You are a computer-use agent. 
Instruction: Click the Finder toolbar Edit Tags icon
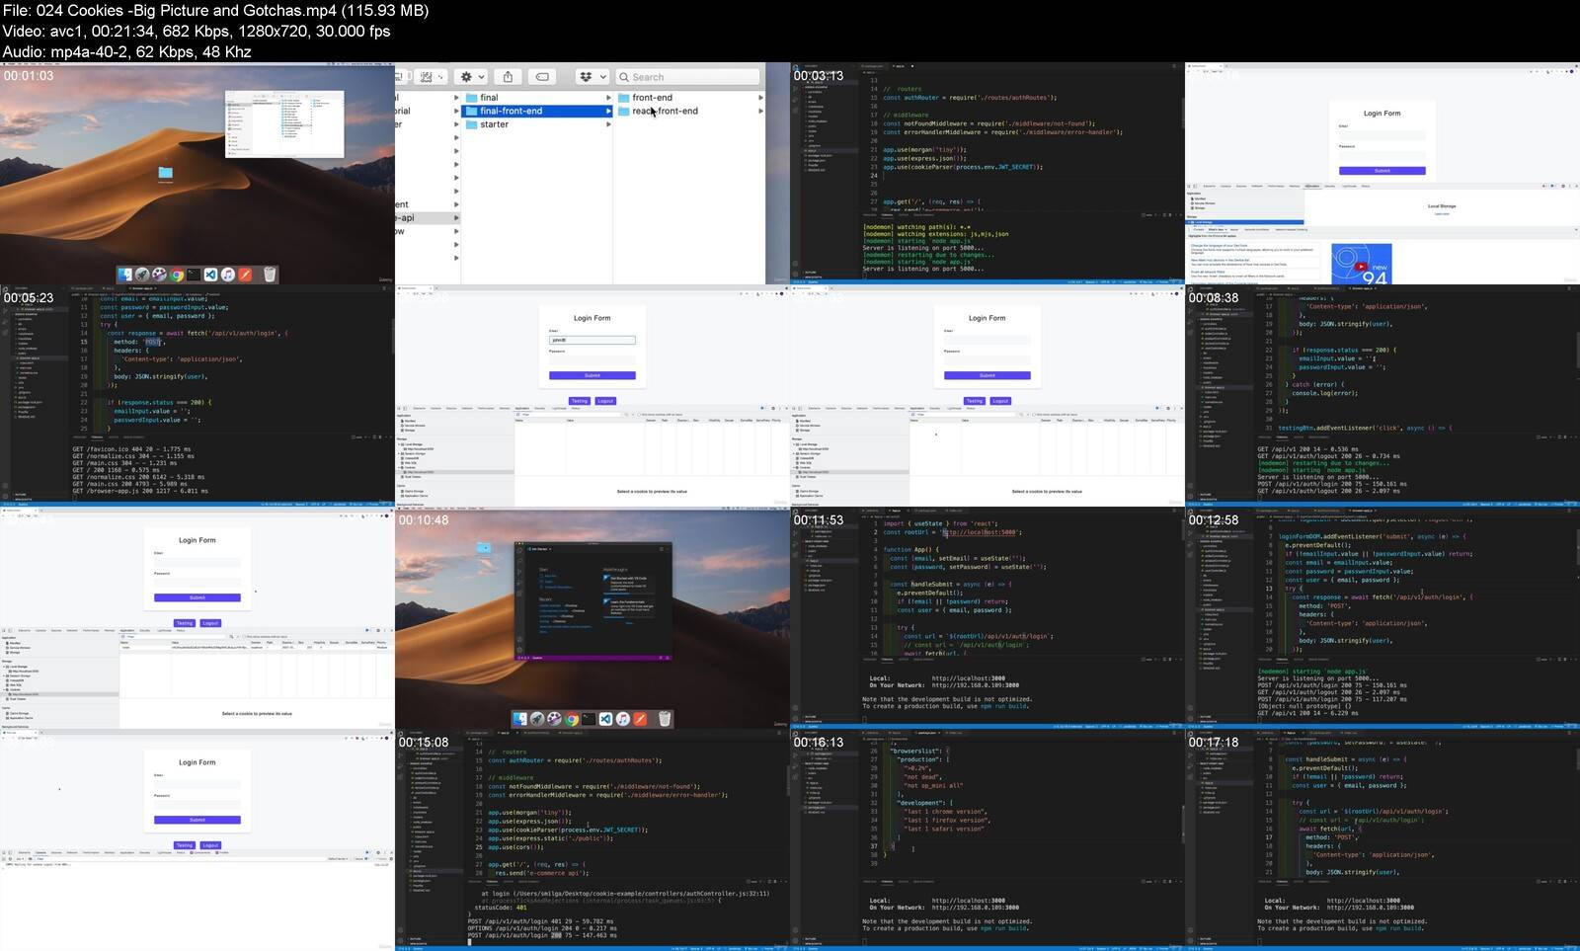542,77
